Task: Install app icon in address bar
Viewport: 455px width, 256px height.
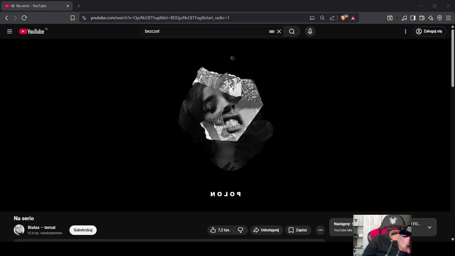Action: pos(312,18)
